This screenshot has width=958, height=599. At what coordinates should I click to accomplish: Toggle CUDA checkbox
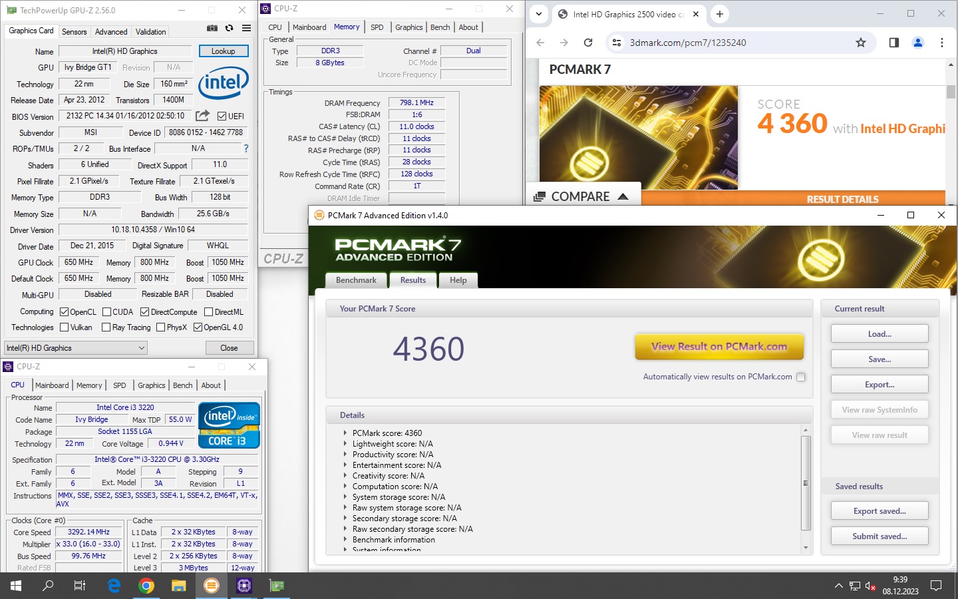pyautogui.click(x=106, y=311)
